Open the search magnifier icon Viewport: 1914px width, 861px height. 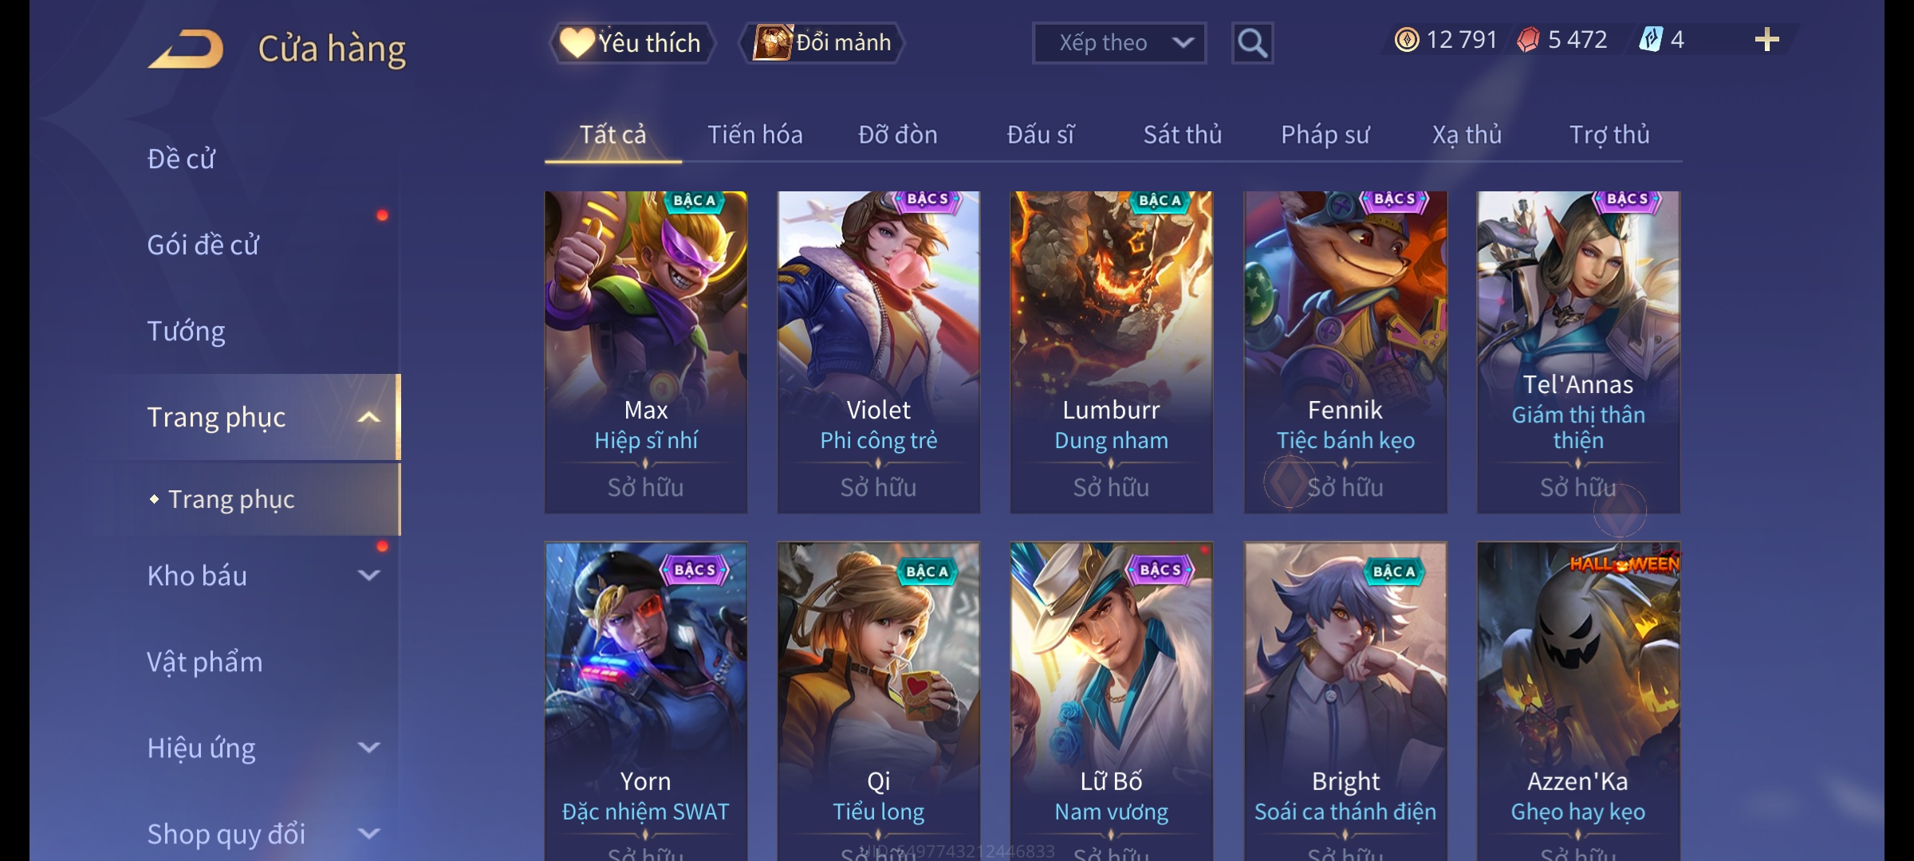[x=1252, y=43]
